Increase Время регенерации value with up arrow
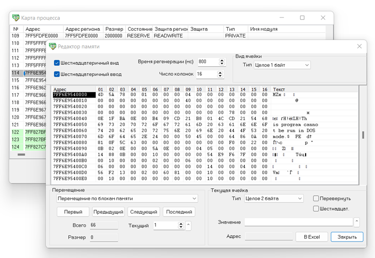The width and height of the screenshot is (375, 258). [221, 60]
